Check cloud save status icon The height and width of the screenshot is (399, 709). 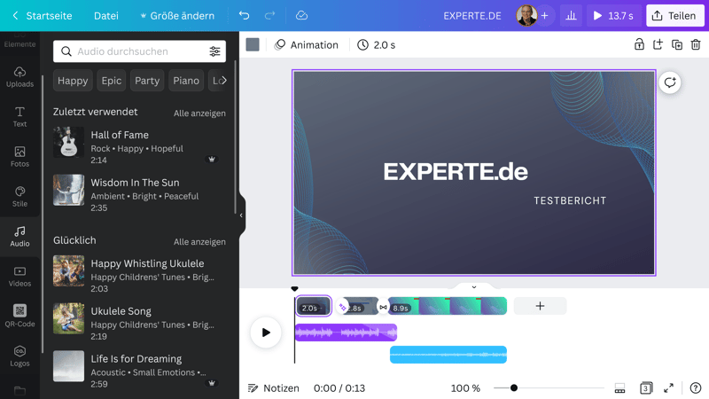point(301,15)
